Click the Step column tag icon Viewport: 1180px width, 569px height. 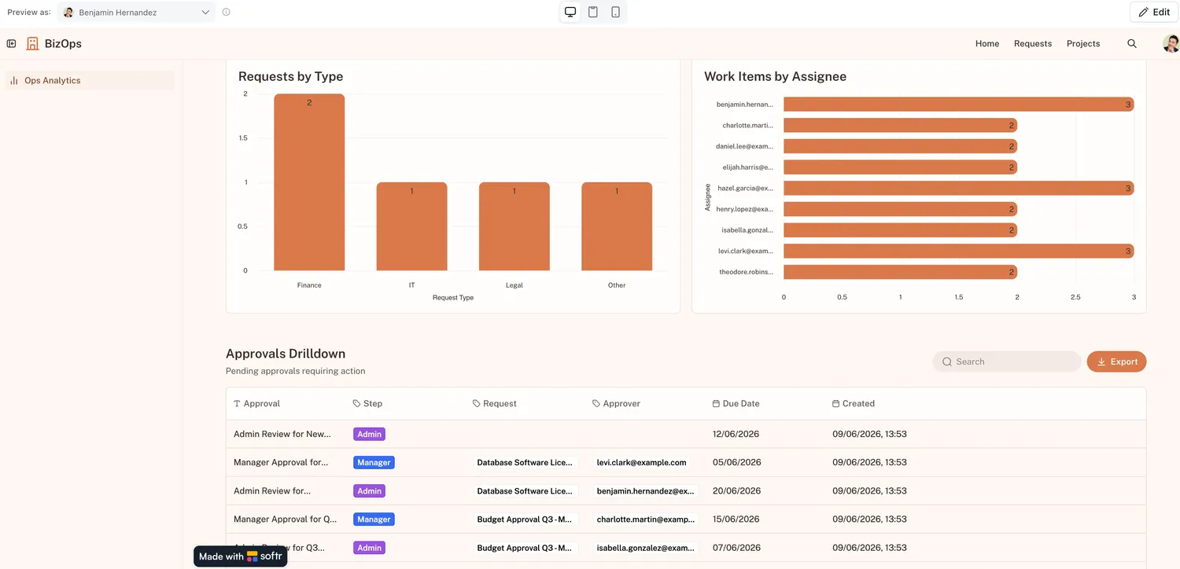tap(357, 404)
